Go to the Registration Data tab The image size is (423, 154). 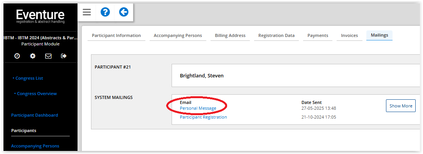[276, 35]
